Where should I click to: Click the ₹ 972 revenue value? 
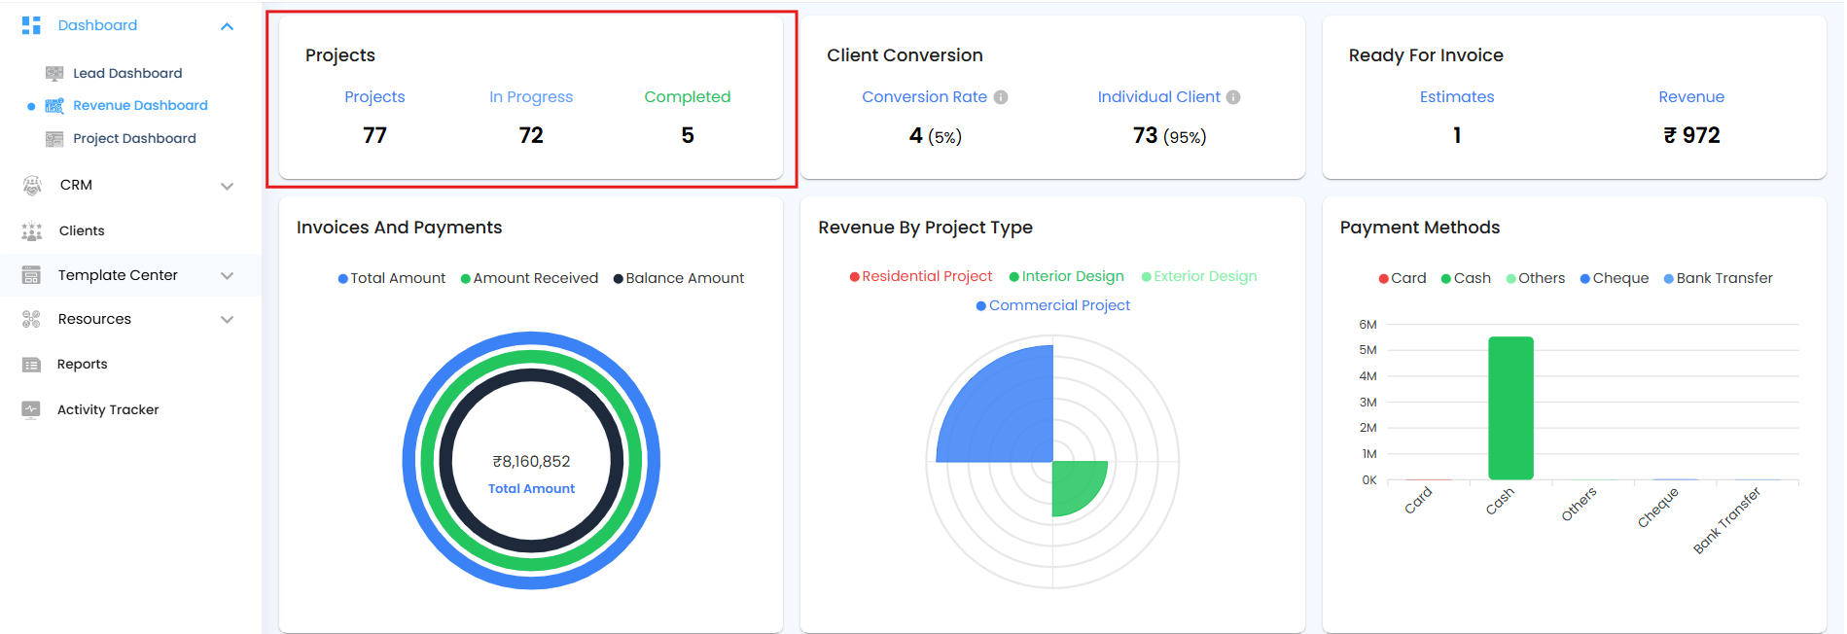(1691, 136)
